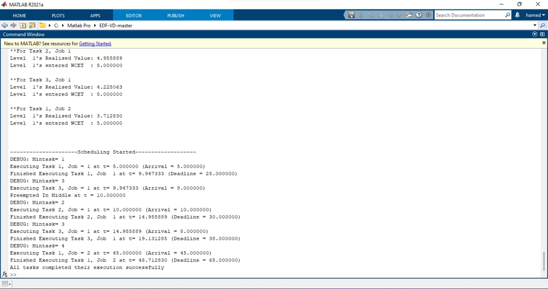Dock the Command Window using its dock icon
The height and width of the screenshot is (289, 548).
pyautogui.click(x=542, y=34)
